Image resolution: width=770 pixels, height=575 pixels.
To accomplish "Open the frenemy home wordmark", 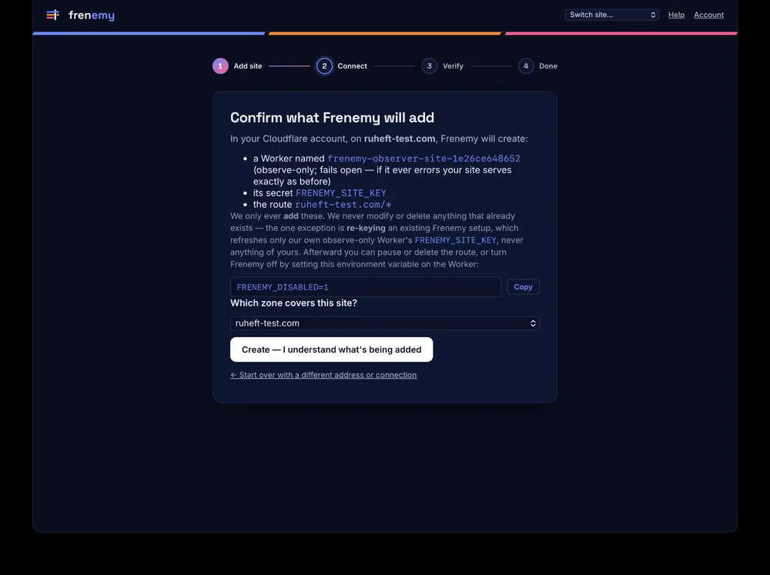I will point(92,15).
